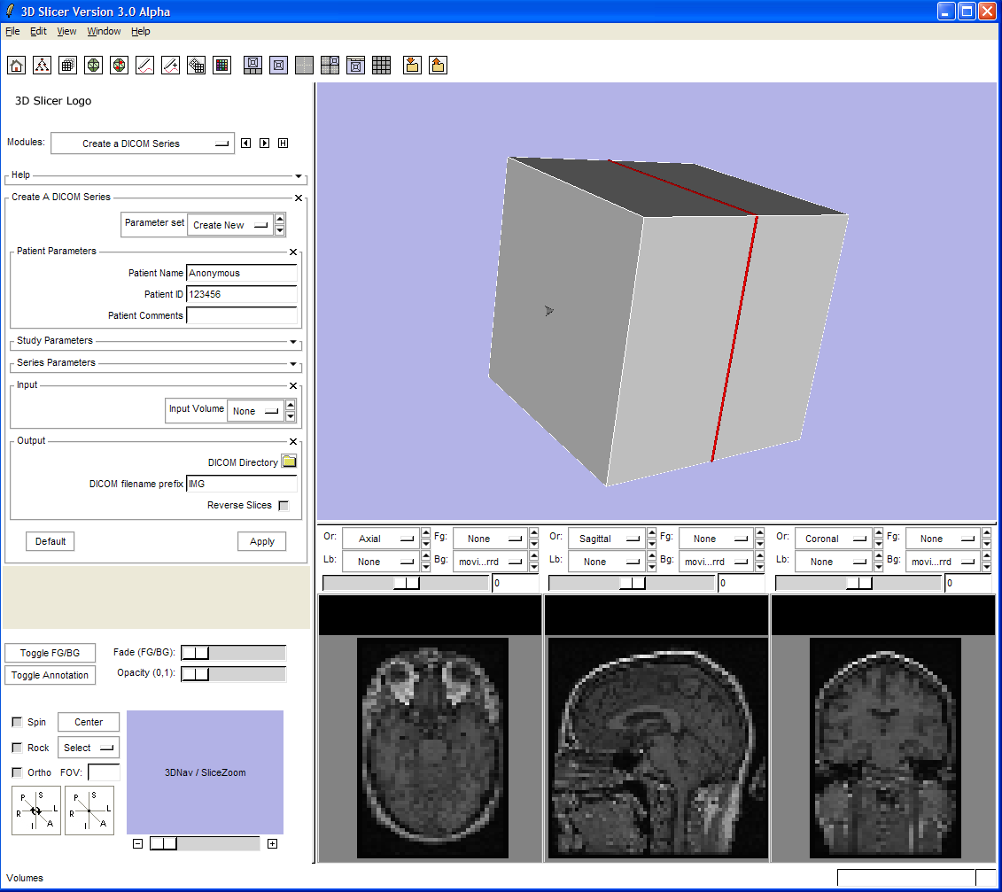Viewport: 1002px width, 892px height.
Task: Open the color table grid icon
Action: click(x=222, y=65)
